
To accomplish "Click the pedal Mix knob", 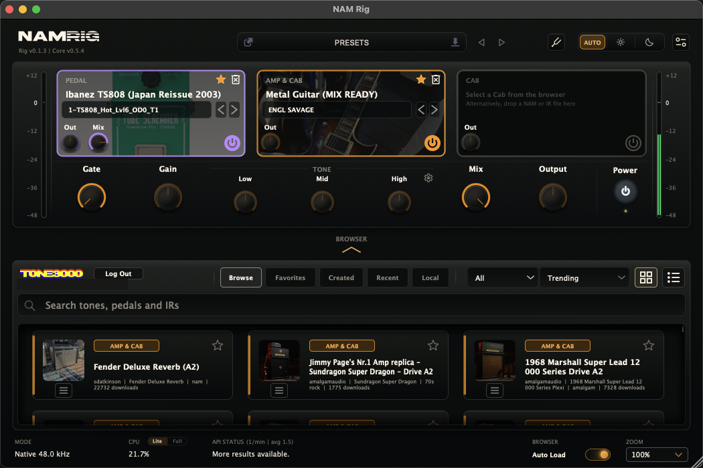I will pos(98,143).
